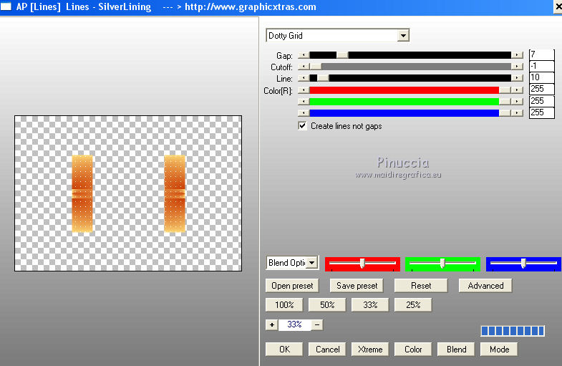The height and width of the screenshot is (366, 562).
Task: Click the Save preset button
Action: pyautogui.click(x=357, y=286)
